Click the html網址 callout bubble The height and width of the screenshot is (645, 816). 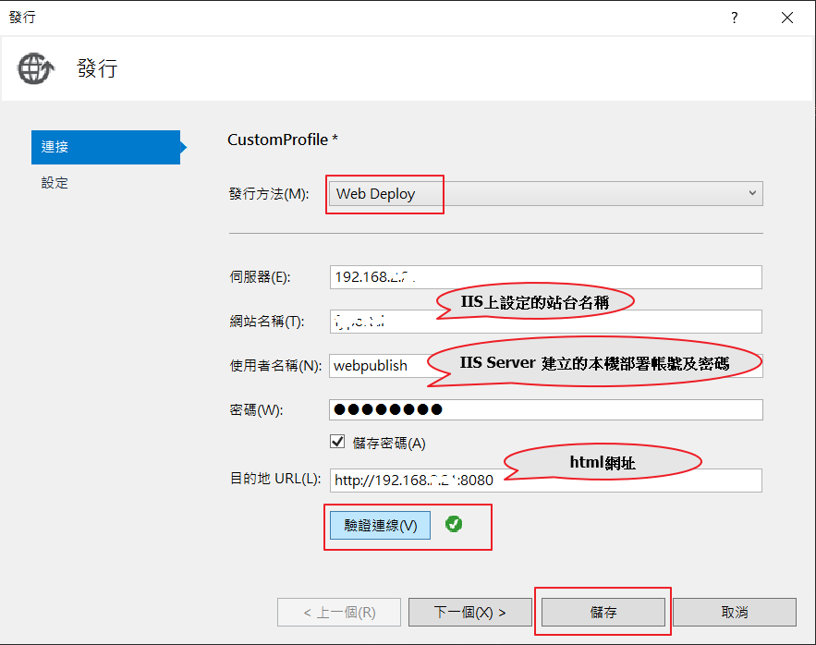point(603,460)
